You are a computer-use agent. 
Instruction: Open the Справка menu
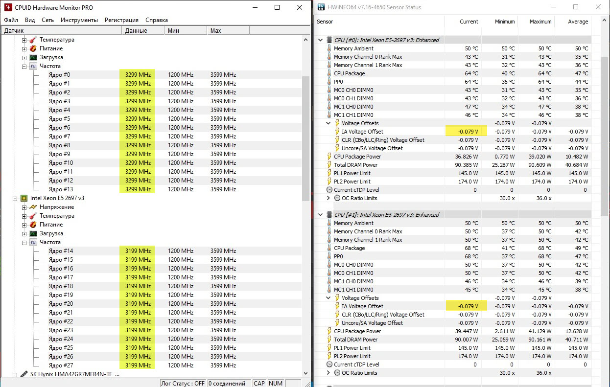click(157, 20)
